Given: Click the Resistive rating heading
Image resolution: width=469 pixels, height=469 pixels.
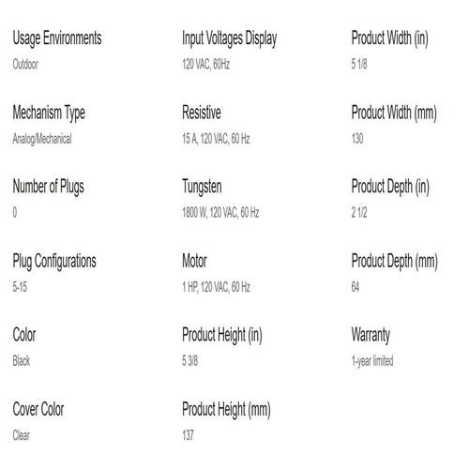Looking at the screenshot, I should pos(202,113).
